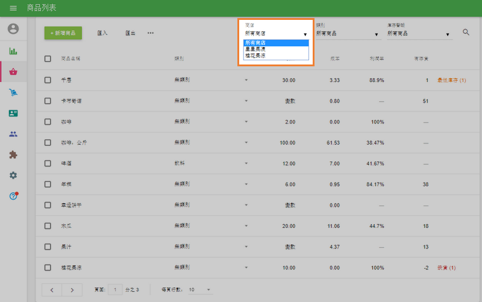Click the page number input field

[x=114, y=290]
